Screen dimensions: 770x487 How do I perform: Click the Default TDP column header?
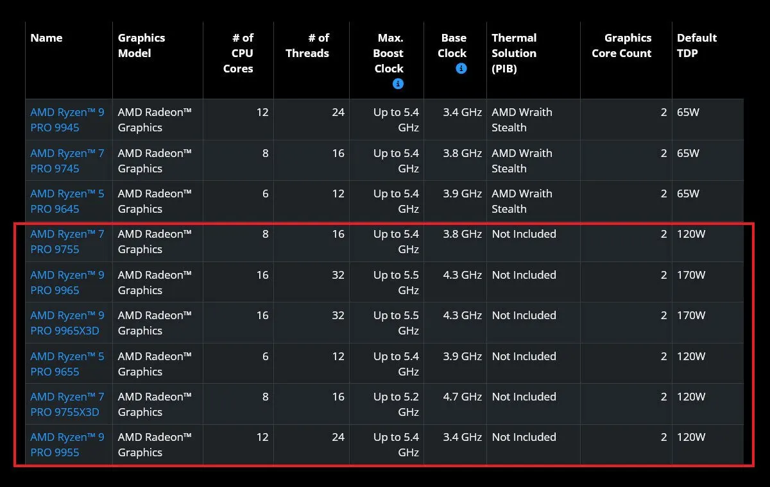click(697, 45)
